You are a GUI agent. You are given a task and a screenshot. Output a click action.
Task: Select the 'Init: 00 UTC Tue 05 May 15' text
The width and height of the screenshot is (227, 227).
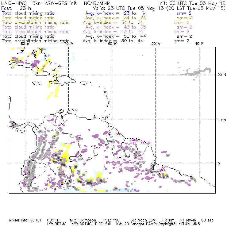tap(192, 3)
